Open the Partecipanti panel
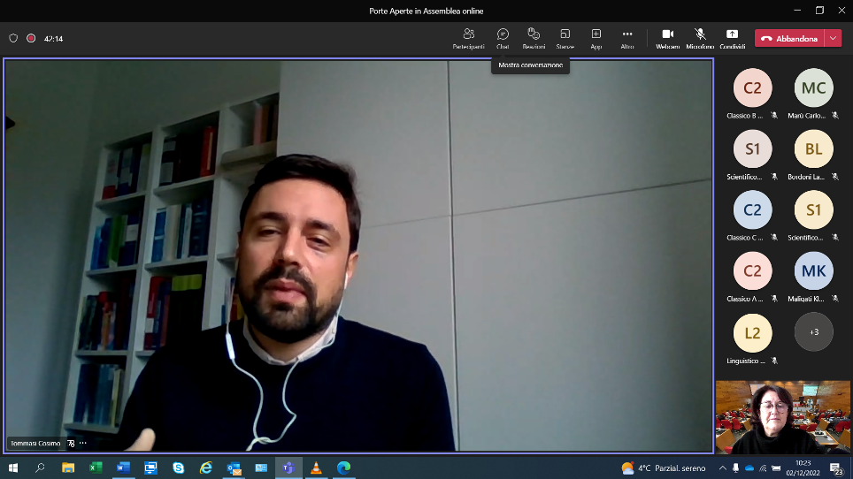Screen dimensions: 853x479 tap(468, 38)
